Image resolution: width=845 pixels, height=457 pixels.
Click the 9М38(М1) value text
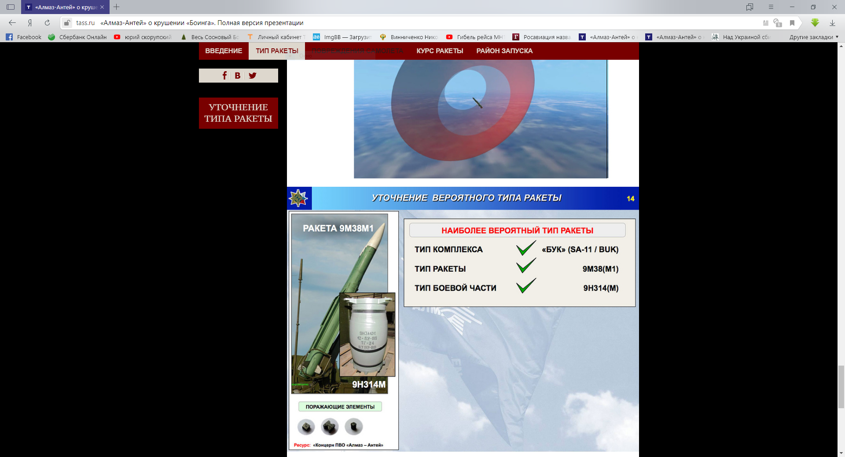tap(600, 269)
